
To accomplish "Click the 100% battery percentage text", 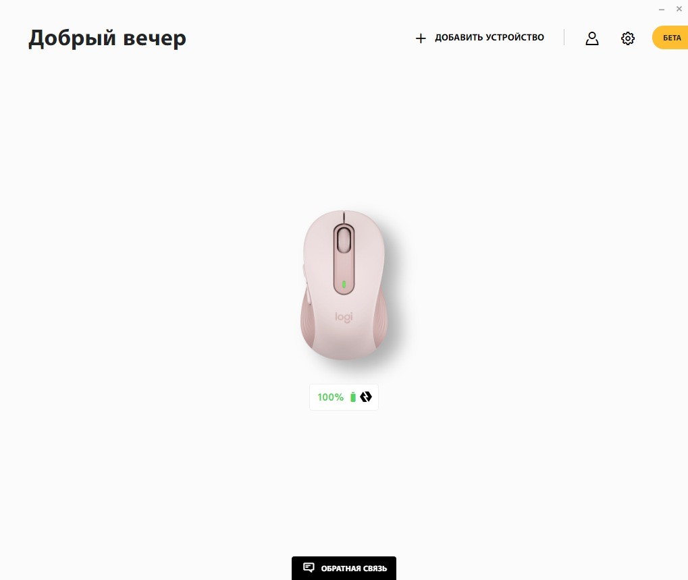I will tap(330, 397).
